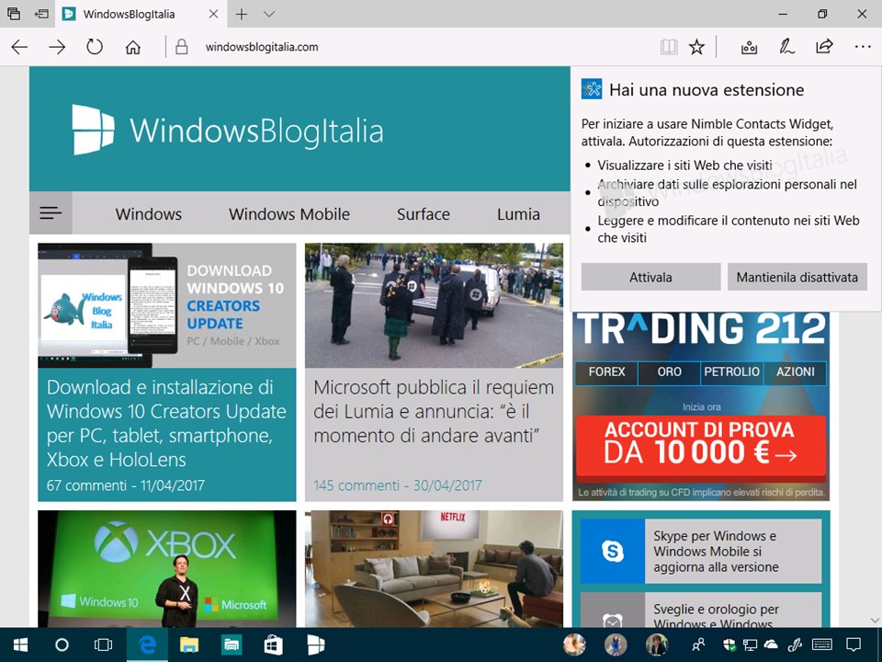Click the Nimble extension icon in the notification
The height and width of the screenshot is (662, 882).
click(592, 89)
